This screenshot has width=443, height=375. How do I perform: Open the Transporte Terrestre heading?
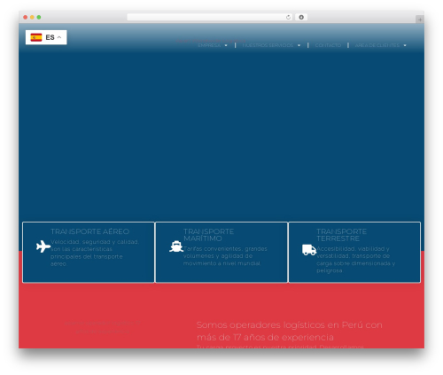point(341,235)
